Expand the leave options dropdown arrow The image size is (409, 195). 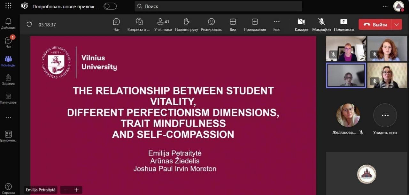coord(397,25)
